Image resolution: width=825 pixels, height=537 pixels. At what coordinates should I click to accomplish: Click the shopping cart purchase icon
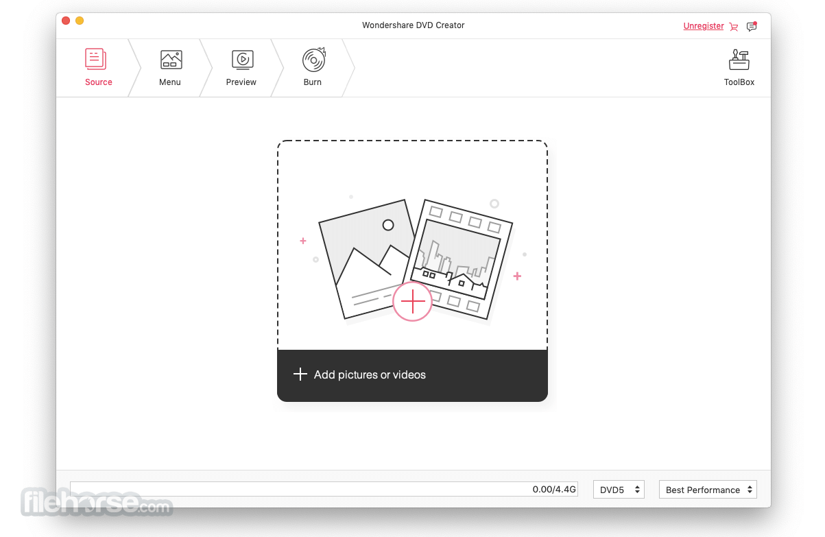(x=734, y=27)
